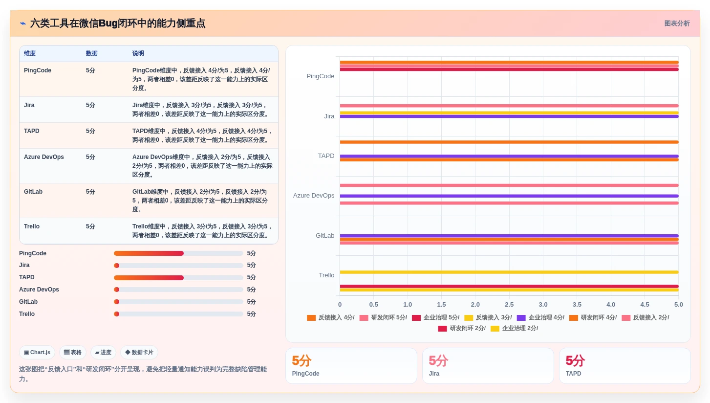
Task: Click the Jira progress bar
Action: pos(178,266)
